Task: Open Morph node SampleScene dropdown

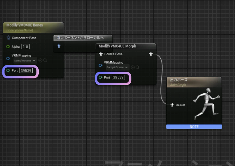Action: pos(117,67)
